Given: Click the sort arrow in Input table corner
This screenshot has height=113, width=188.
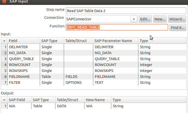Looking at the screenshot, I should coord(4,41).
